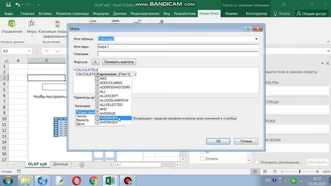The image size is (331, 186).
Task: Open Opera browser from taskbar
Action: coord(77,181)
